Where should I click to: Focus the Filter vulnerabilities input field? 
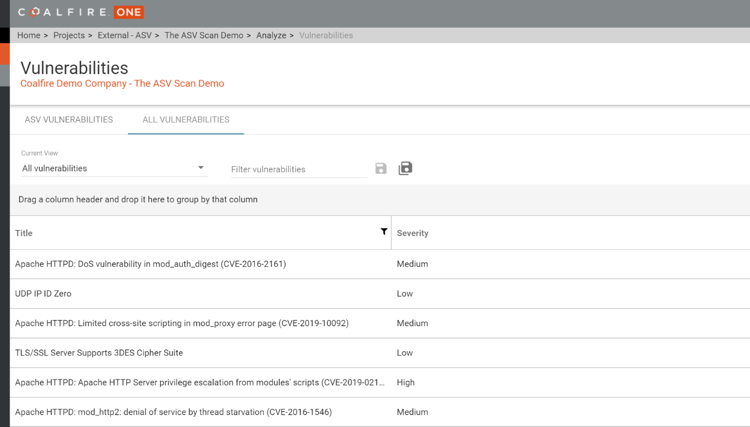pyautogui.click(x=299, y=169)
